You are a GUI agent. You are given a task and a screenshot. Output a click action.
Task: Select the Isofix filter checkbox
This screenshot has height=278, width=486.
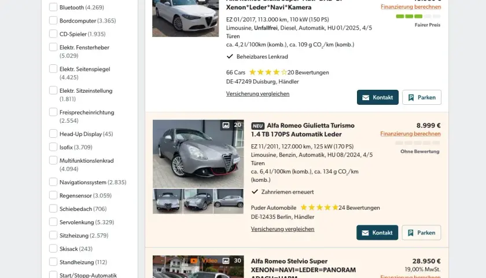53,147
